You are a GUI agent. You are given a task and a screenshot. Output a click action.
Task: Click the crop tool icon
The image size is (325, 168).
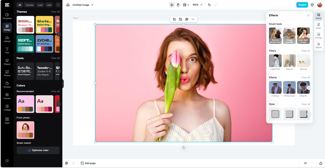coord(174,19)
